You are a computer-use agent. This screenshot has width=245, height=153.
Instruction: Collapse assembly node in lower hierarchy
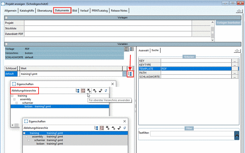(x=26, y=137)
